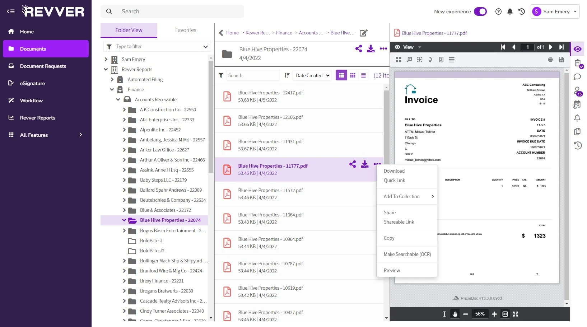
Task: Open the Date Created sort dropdown
Action: [312, 75]
